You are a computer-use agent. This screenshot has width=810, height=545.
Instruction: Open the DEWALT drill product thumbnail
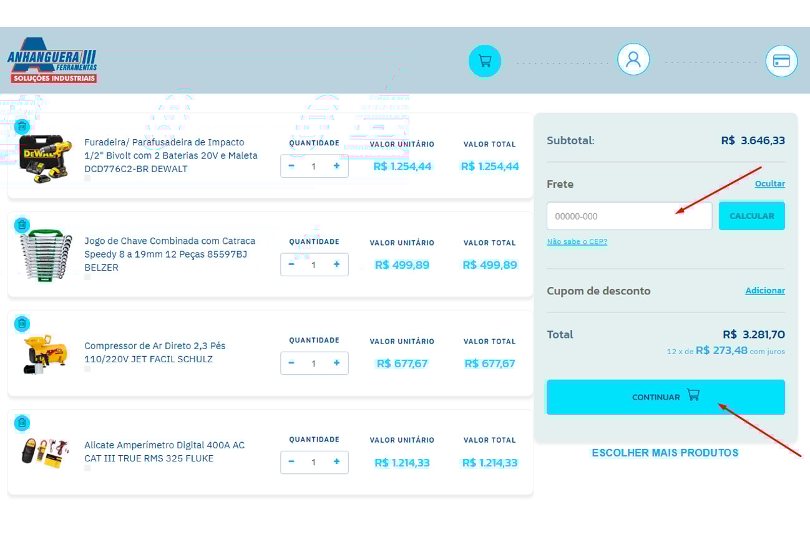42,158
